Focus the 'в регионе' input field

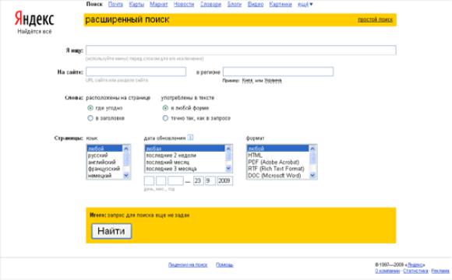278,72
